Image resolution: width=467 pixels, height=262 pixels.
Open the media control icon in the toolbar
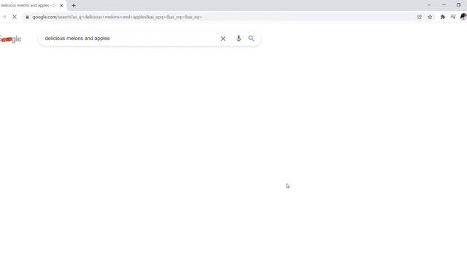453,17
